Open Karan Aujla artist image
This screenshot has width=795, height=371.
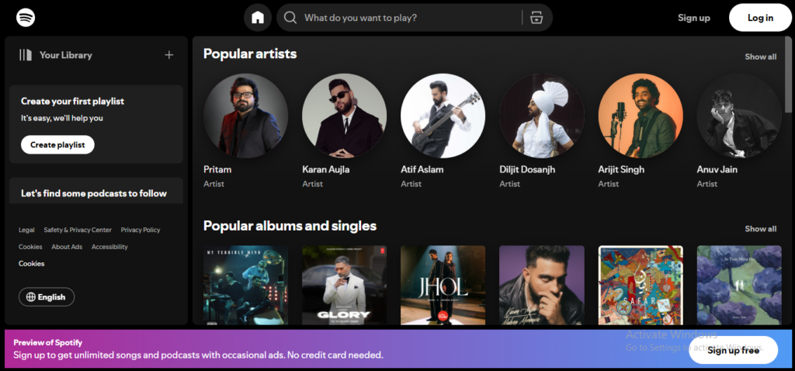pyautogui.click(x=344, y=116)
